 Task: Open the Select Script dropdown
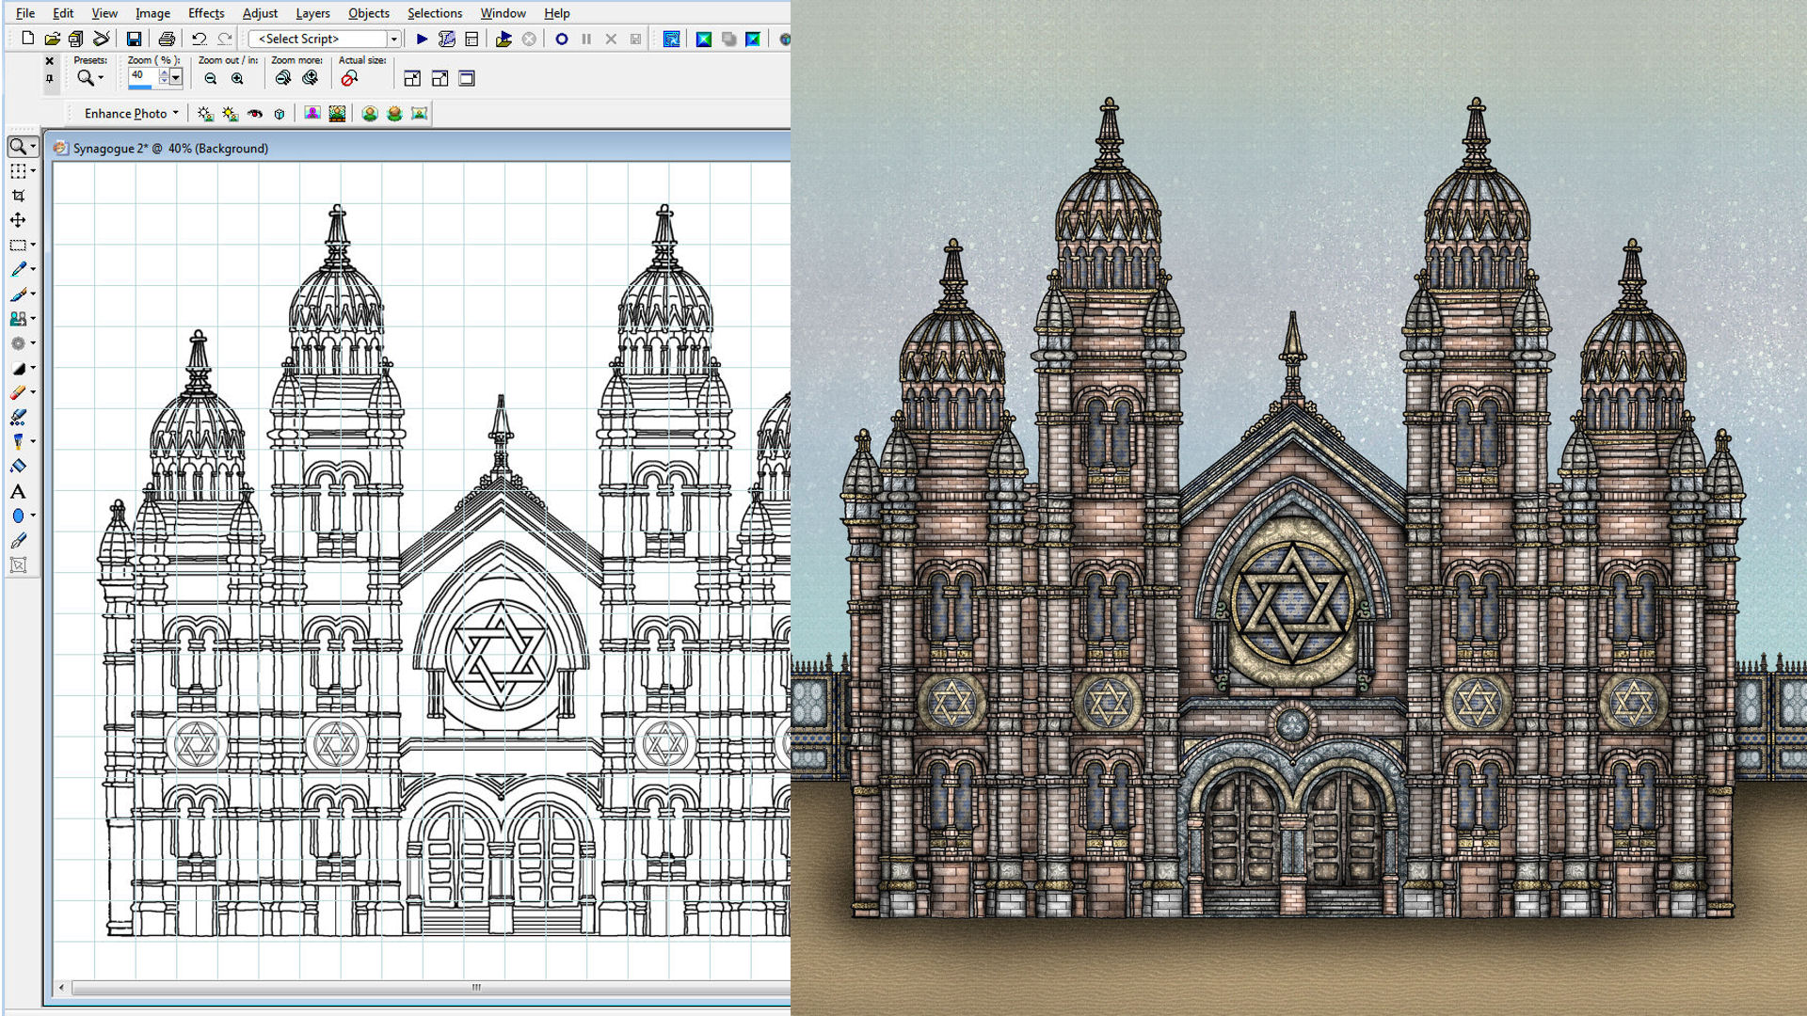(x=394, y=39)
